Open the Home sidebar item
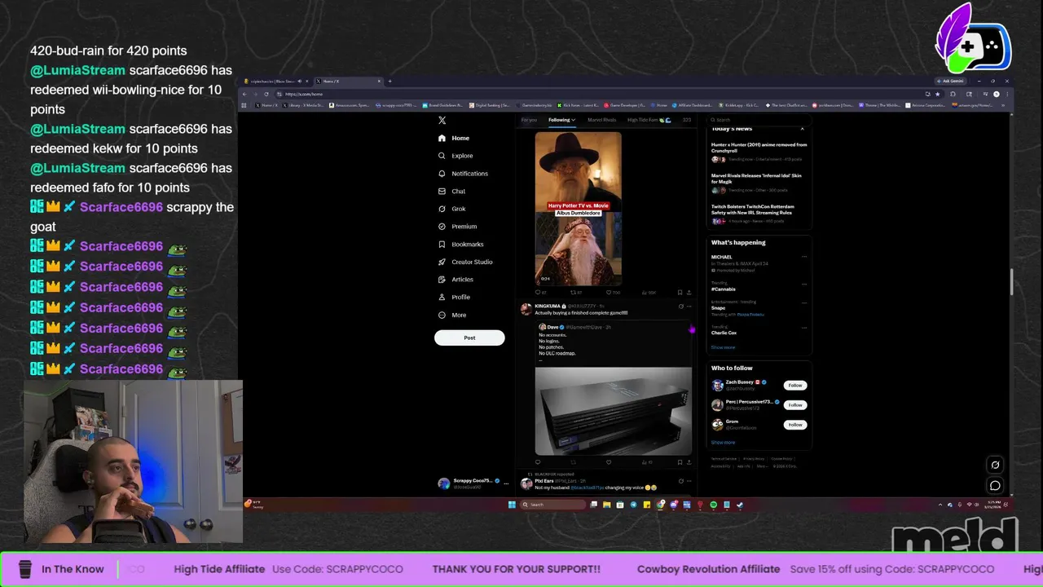 [x=454, y=138]
